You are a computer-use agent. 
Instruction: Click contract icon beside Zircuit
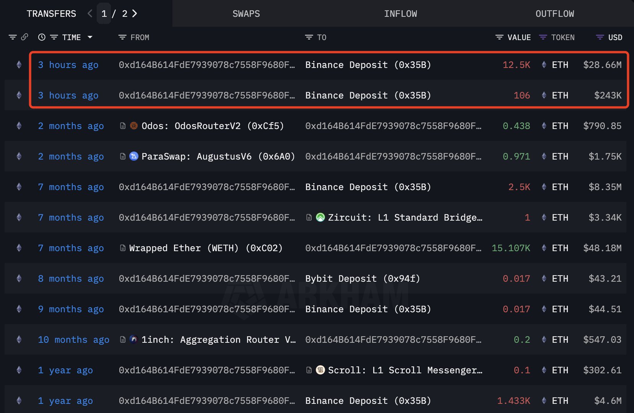coord(309,217)
